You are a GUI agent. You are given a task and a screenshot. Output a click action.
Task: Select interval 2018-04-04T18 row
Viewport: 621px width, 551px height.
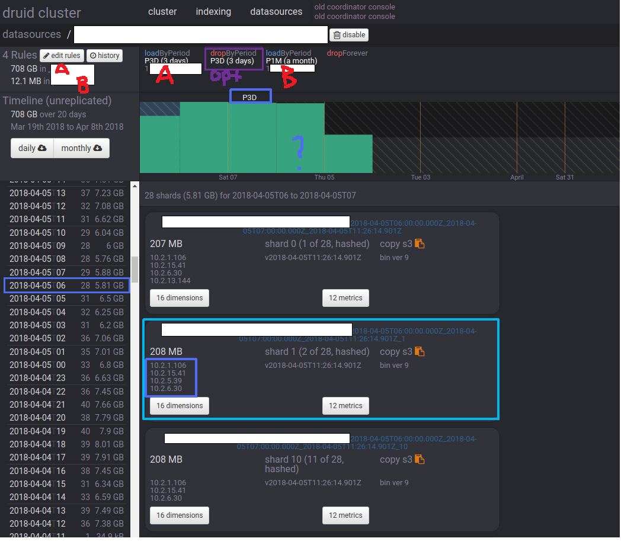(66, 444)
